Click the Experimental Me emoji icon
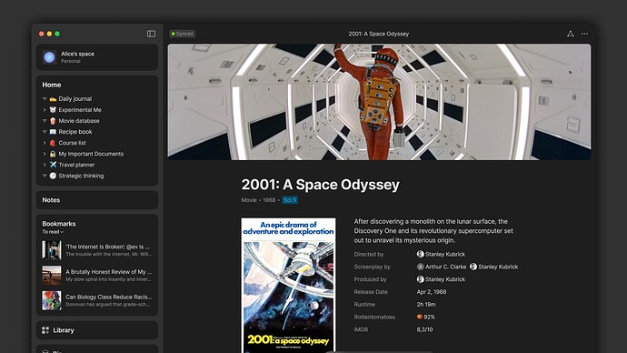Screen dimensions: 627x353 (53, 110)
